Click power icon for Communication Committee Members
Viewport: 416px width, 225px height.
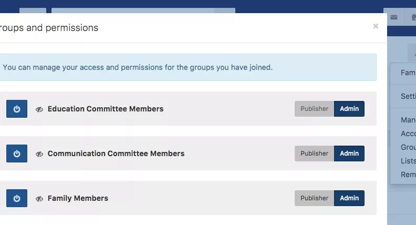pyautogui.click(x=17, y=154)
